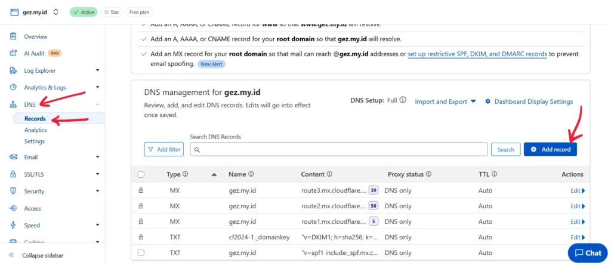The height and width of the screenshot is (265, 611).
Task: Toggle the select-all records checkbox
Action: (x=141, y=175)
